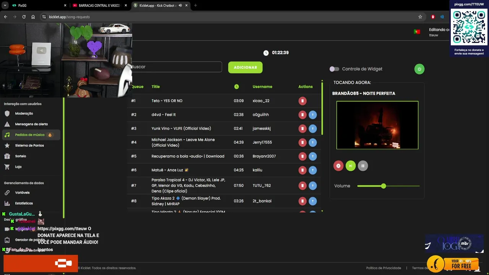Switch to BARRACAS CENTRAL X VASCO tab
This screenshot has width=489, height=275.
coord(99,5)
